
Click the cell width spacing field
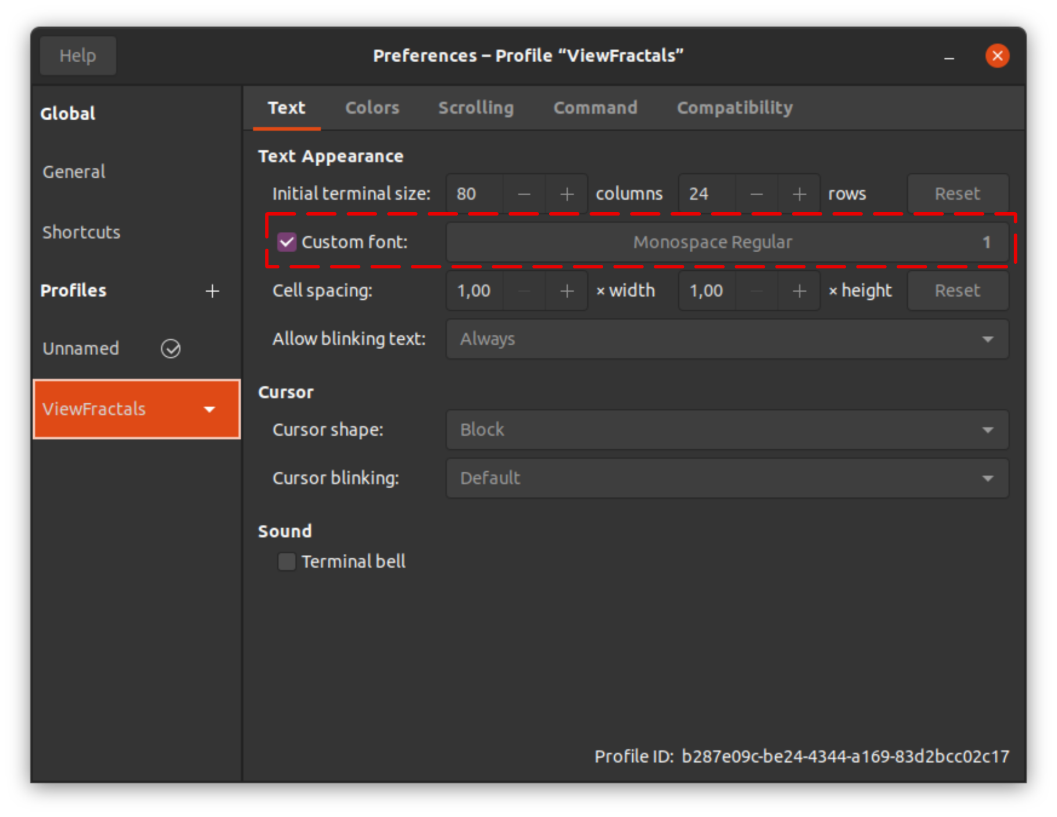coord(475,291)
